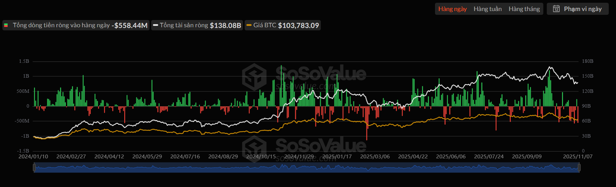This screenshot has width=616, height=187.
Task: Click the $103,783.09 BTC price value
Action: click(298, 26)
